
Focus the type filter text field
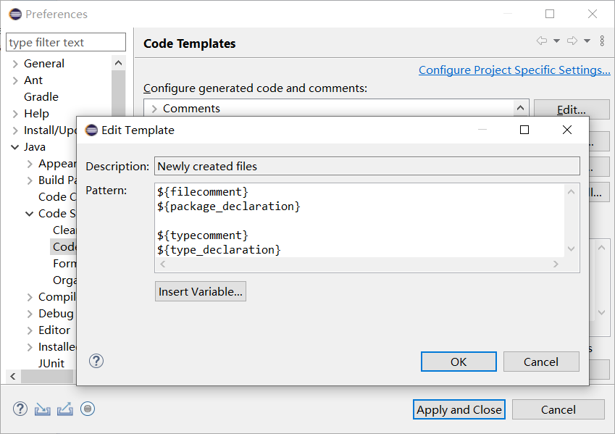(x=66, y=43)
